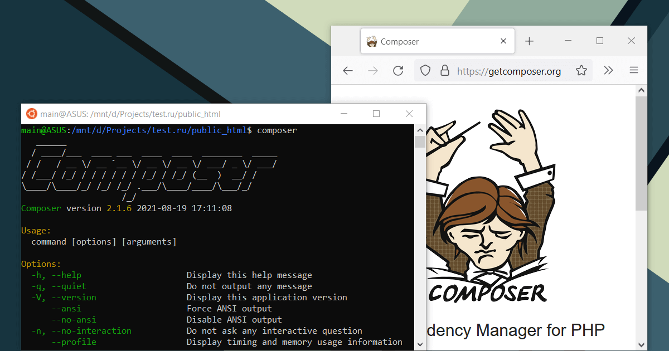669x351 pixels.
Task: Open the Firefox hamburger application menu
Action: [x=634, y=71]
